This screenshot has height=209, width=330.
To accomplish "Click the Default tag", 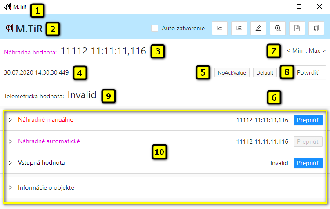I will pyautogui.click(x=264, y=73).
